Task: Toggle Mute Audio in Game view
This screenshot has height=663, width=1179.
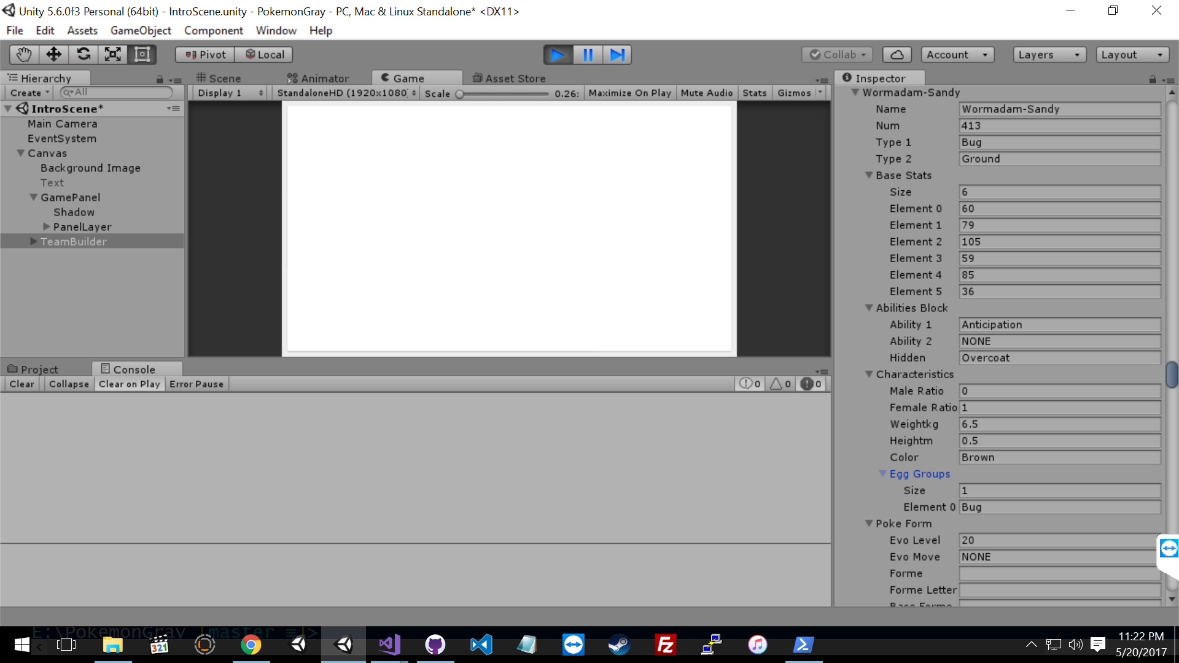Action: (x=706, y=93)
